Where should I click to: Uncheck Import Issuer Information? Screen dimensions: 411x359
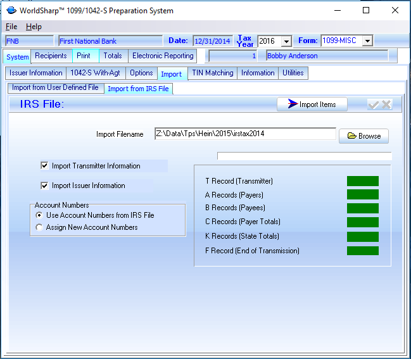(44, 186)
